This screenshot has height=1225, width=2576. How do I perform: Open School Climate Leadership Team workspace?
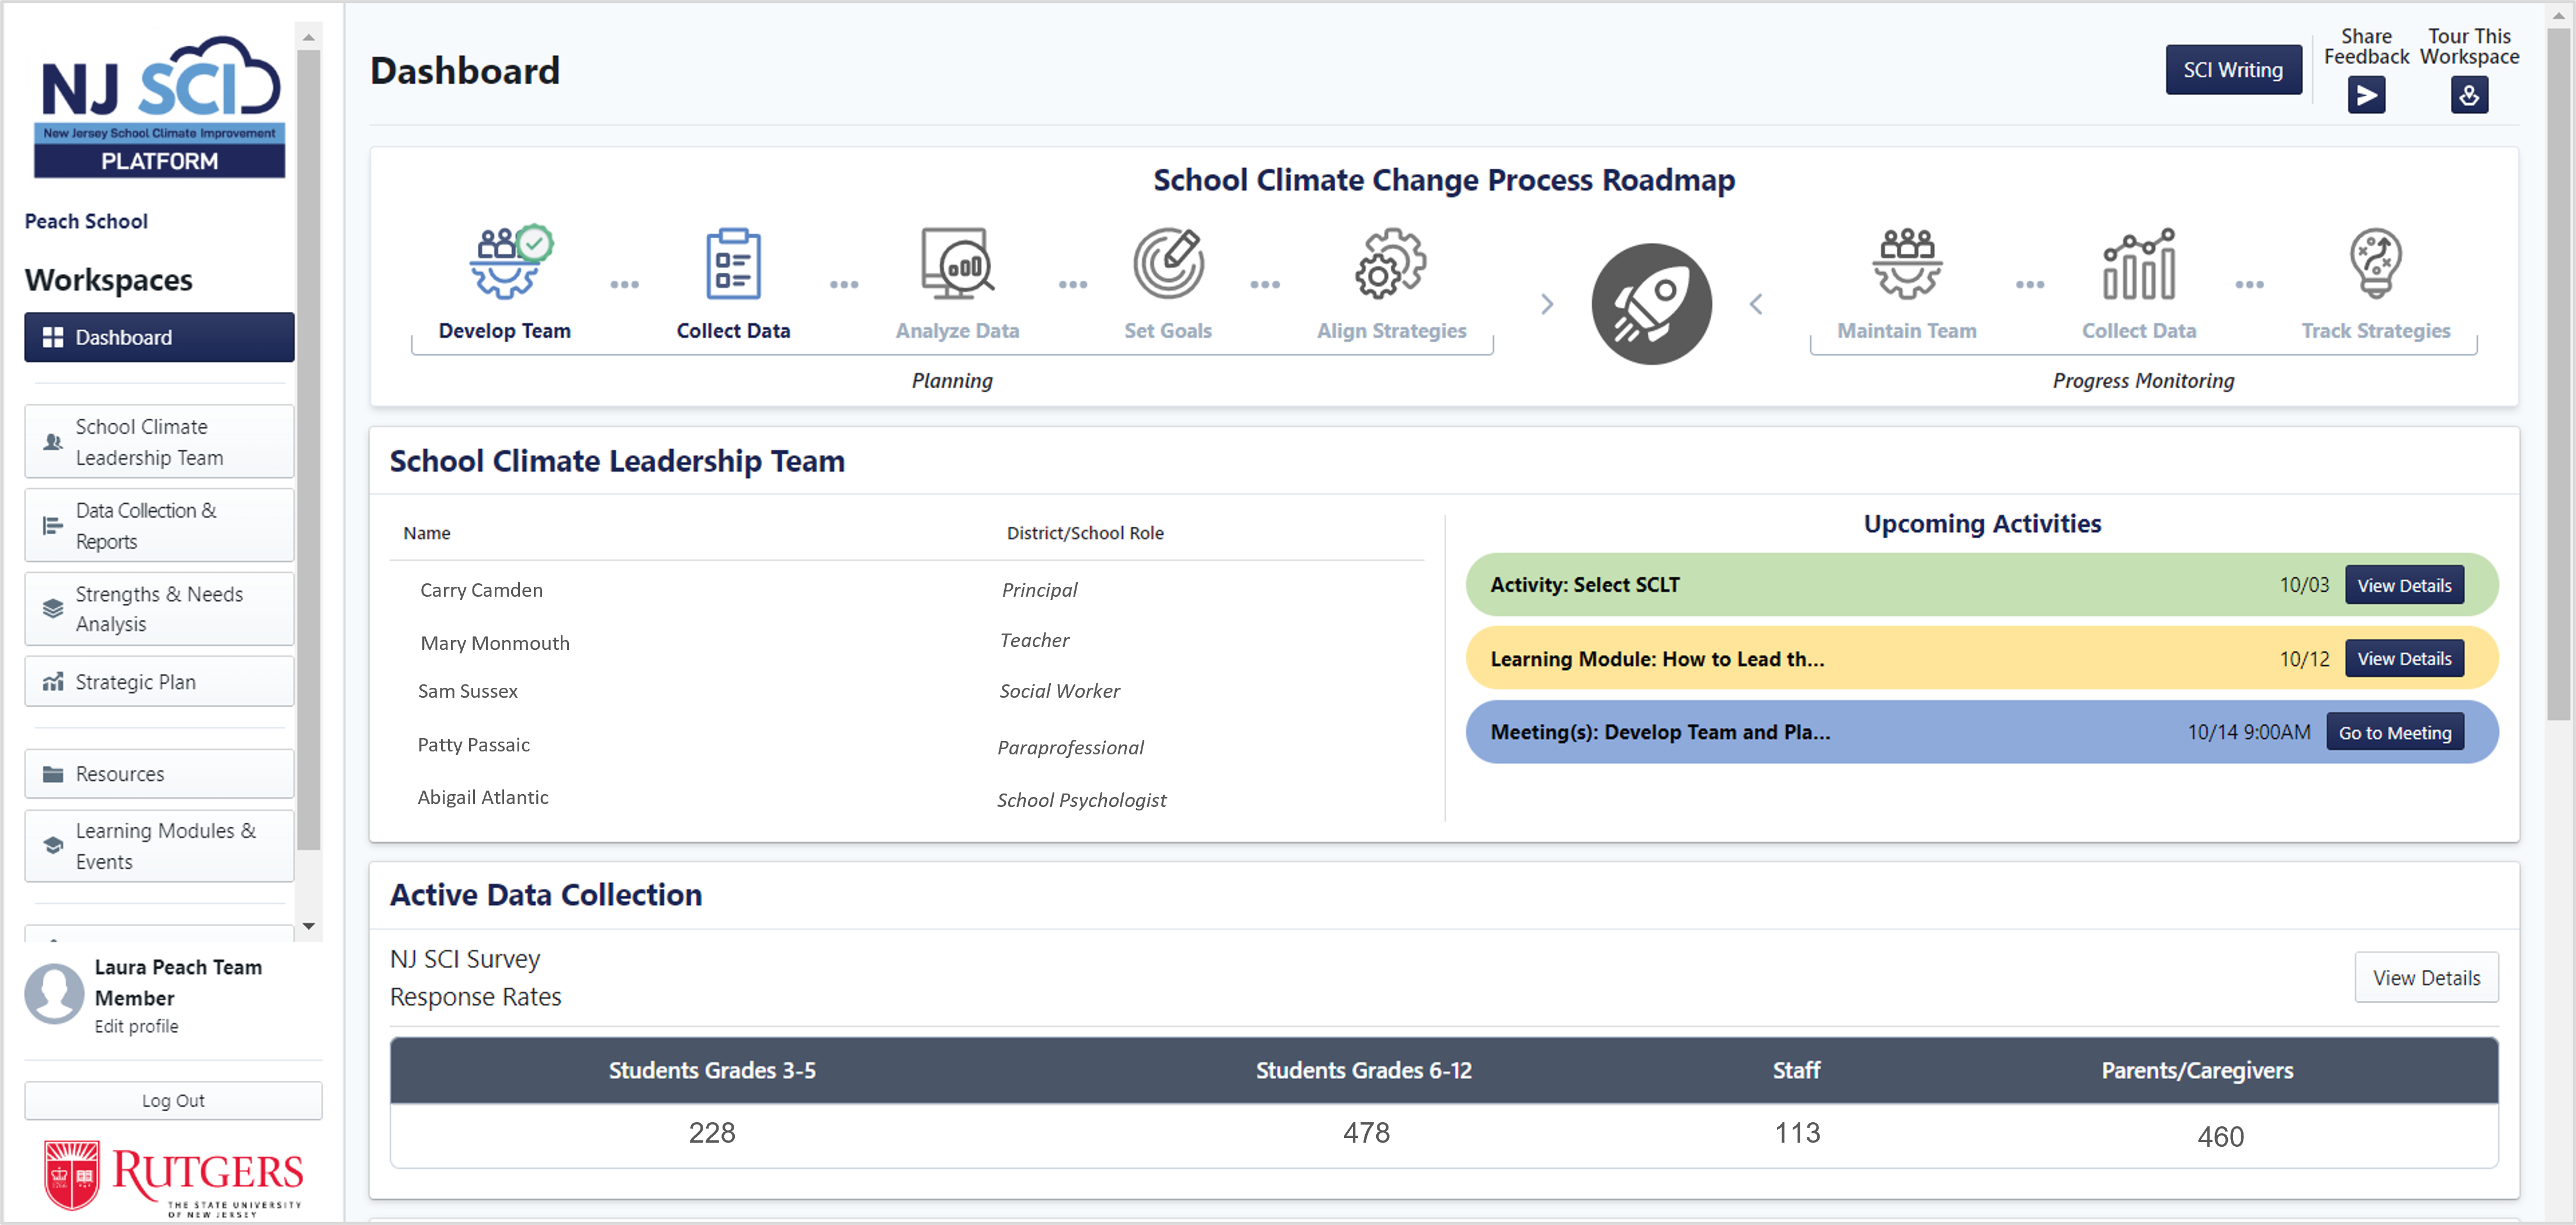pyautogui.click(x=159, y=442)
